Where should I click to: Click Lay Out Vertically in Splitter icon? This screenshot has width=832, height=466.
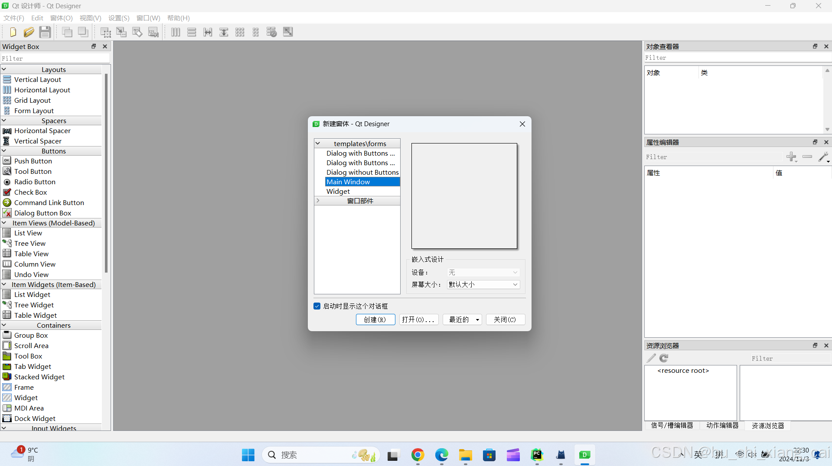(x=224, y=32)
